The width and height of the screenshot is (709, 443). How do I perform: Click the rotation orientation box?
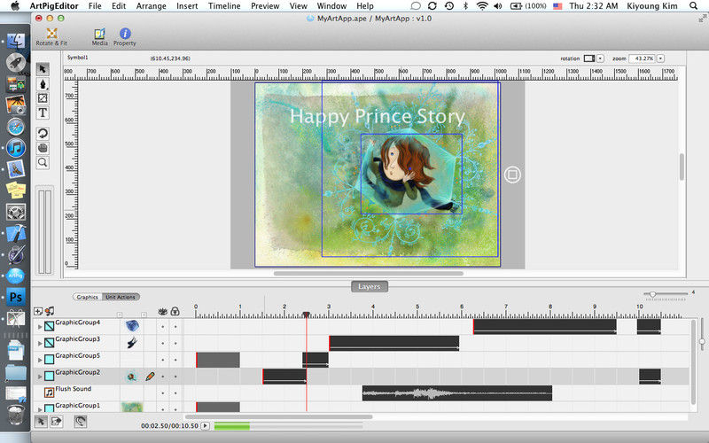(588, 58)
